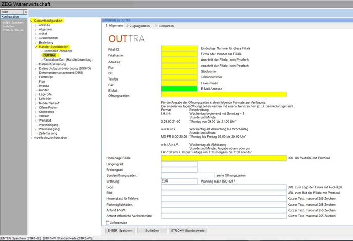This screenshot has width=353, height=241.
Task: Select Onlineshop tree item
Action: [x=46, y=112]
